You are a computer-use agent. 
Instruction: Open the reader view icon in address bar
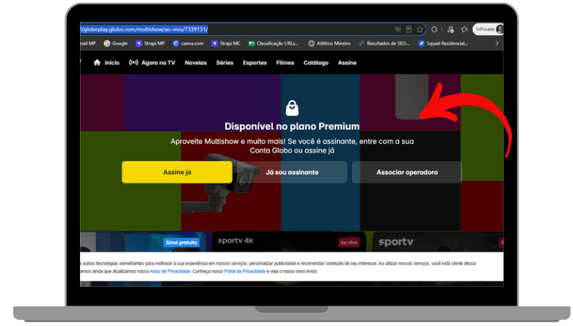point(409,29)
